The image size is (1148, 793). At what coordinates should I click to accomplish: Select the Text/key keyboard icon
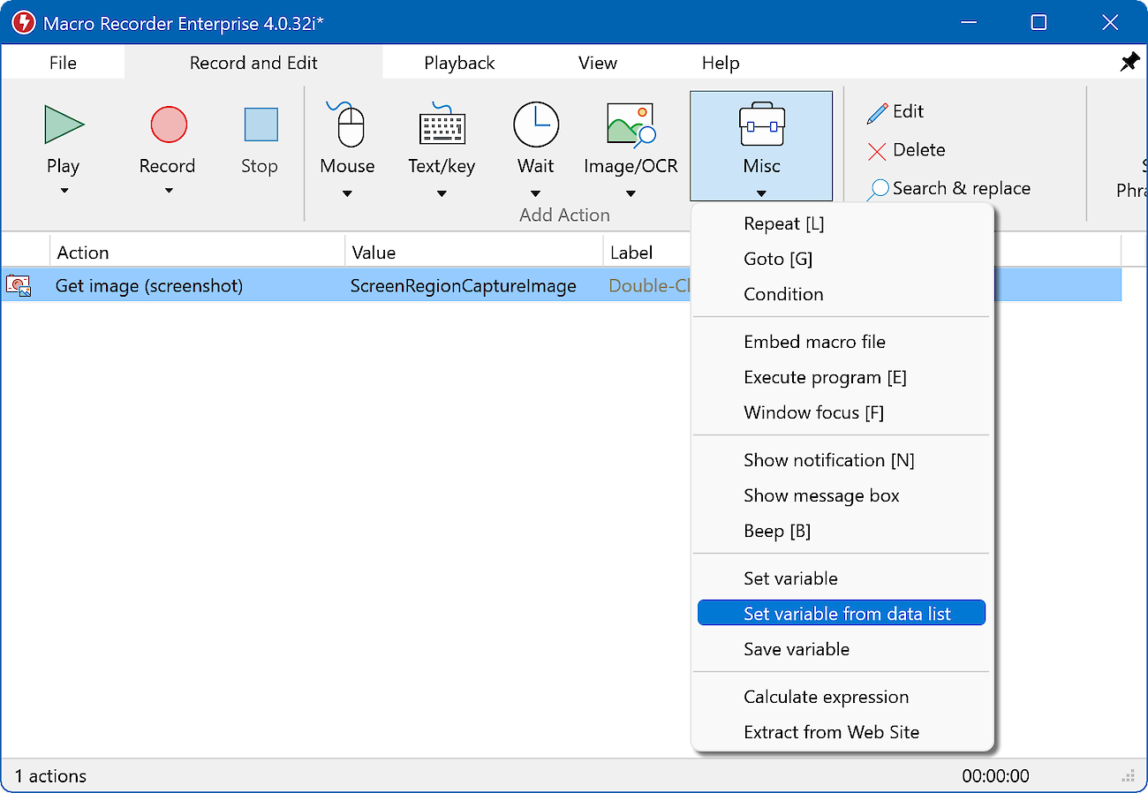pos(442,125)
